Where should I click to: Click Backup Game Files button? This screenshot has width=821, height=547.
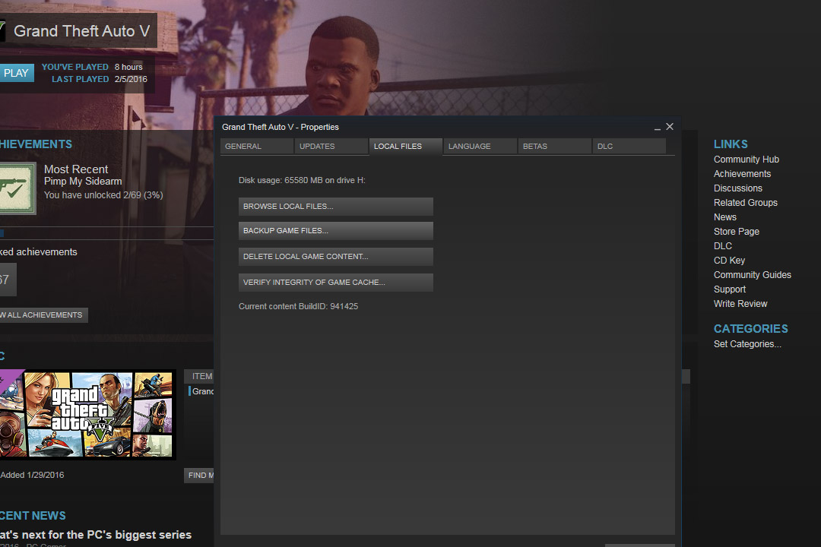click(336, 230)
